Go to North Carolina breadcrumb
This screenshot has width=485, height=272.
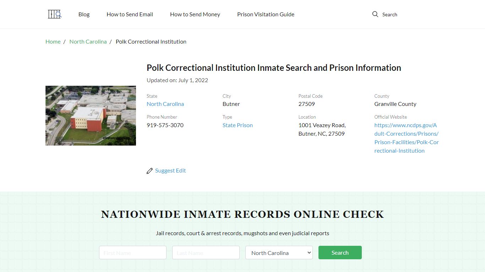88,41
